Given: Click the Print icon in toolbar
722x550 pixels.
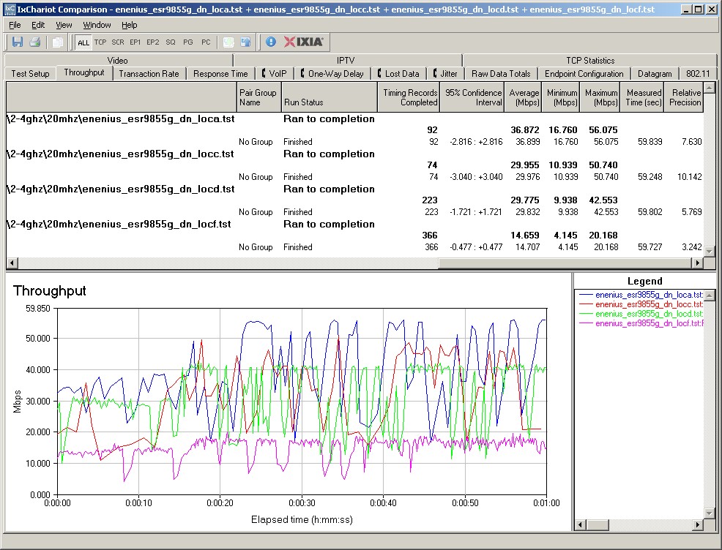Looking at the screenshot, I should point(35,42).
